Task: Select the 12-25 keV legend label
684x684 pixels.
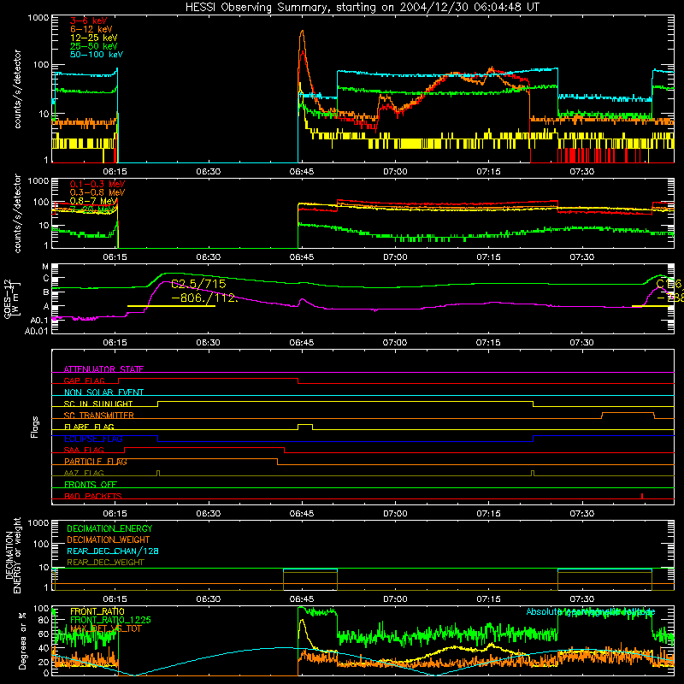Action: click(x=93, y=38)
